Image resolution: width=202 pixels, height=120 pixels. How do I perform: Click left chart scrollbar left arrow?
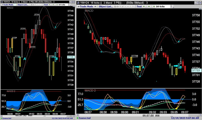(1, 116)
